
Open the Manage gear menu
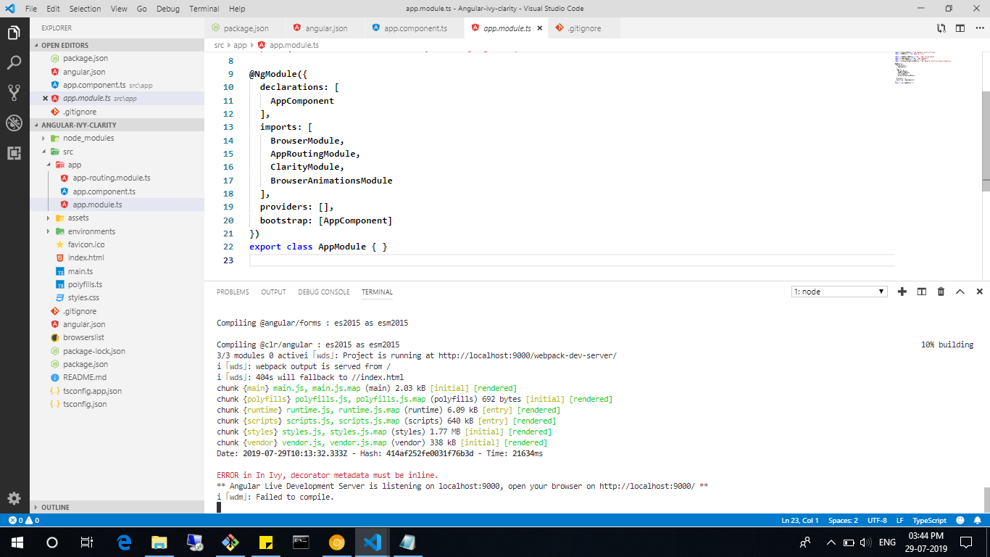click(14, 498)
